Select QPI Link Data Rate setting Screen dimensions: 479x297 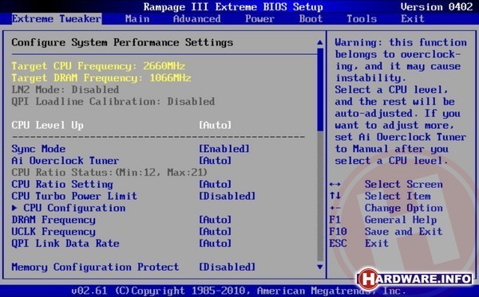[x=65, y=244]
